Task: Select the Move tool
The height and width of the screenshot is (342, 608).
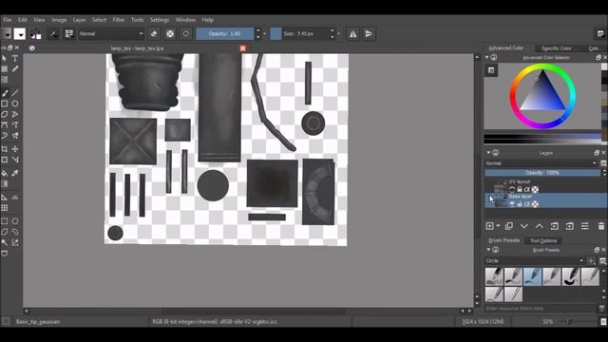Action: (x=15, y=149)
